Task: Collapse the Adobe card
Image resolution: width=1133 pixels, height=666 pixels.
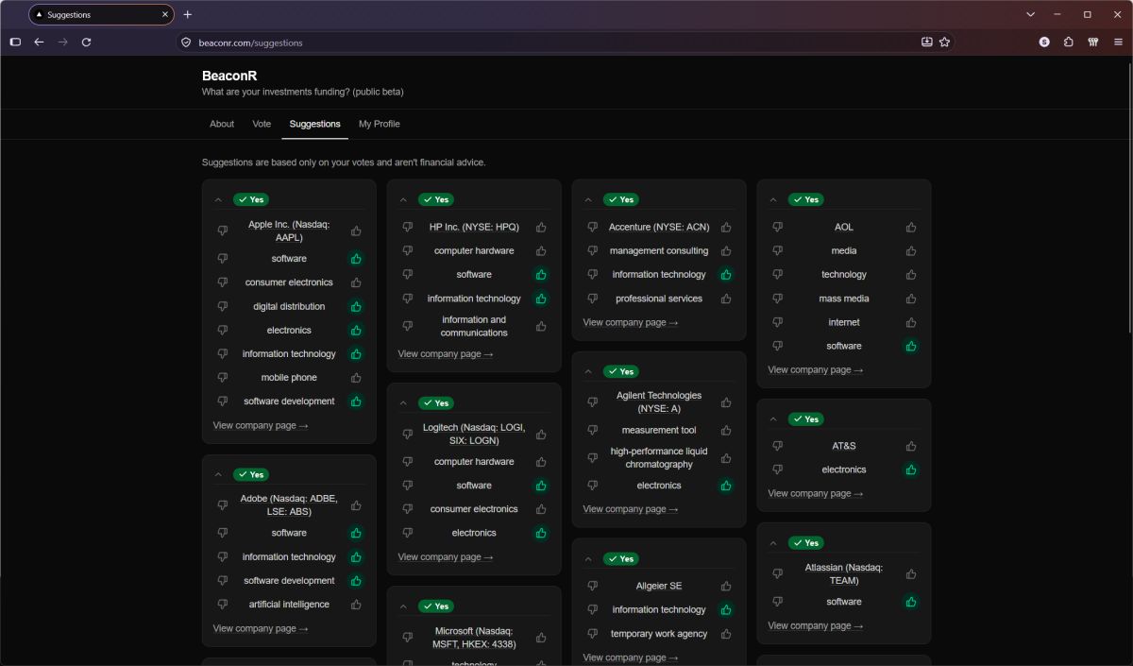Action: coord(218,475)
